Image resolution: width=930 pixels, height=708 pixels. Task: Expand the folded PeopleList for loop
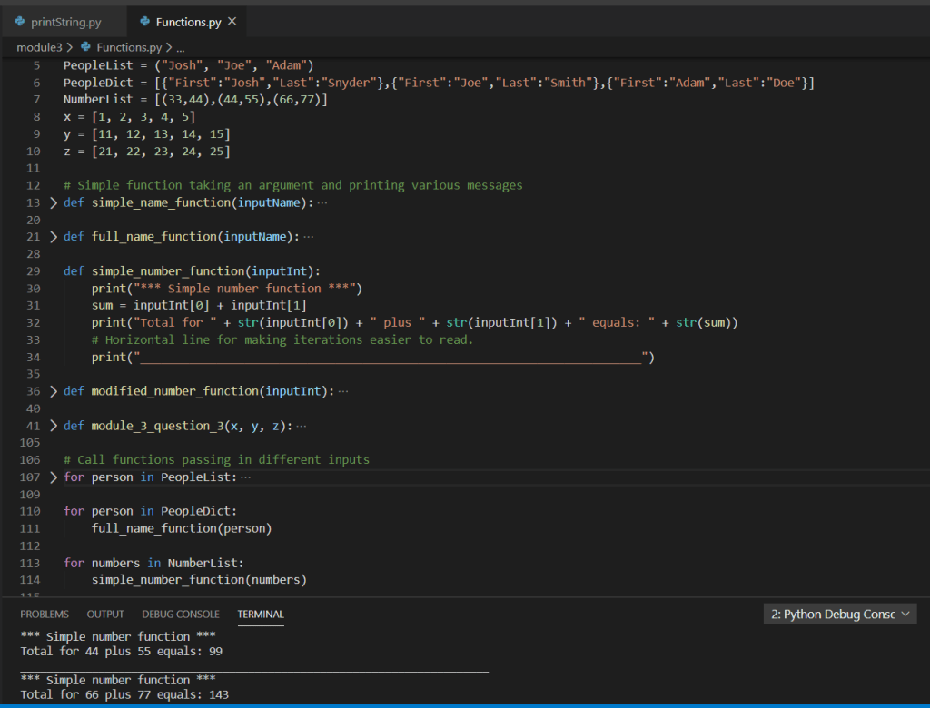pyautogui.click(x=54, y=477)
